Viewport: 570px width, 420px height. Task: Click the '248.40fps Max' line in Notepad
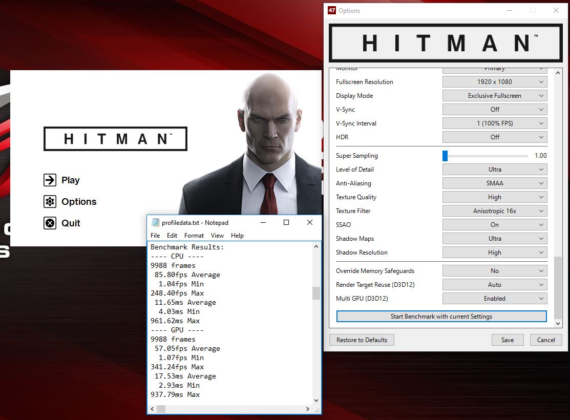(177, 293)
